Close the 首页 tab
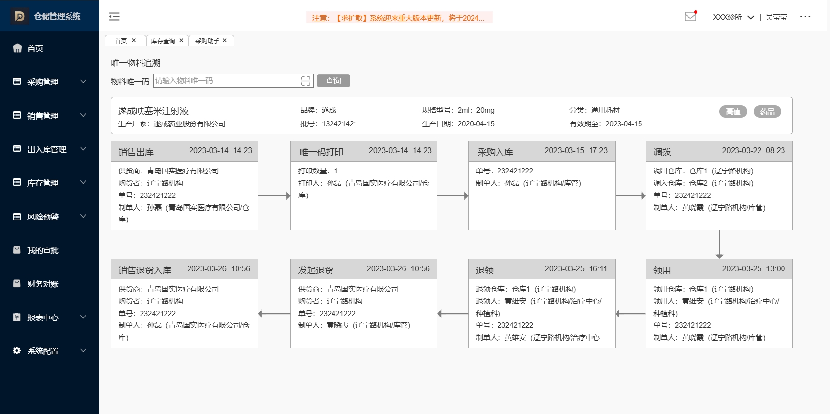 [134, 41]
